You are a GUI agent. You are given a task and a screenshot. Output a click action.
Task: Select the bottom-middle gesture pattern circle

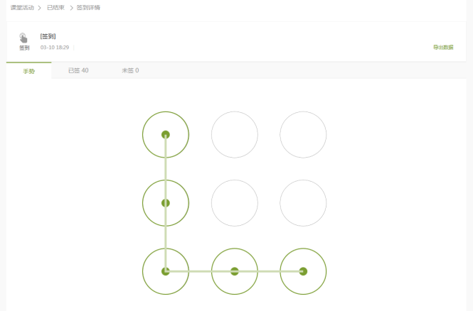(235, 271)
